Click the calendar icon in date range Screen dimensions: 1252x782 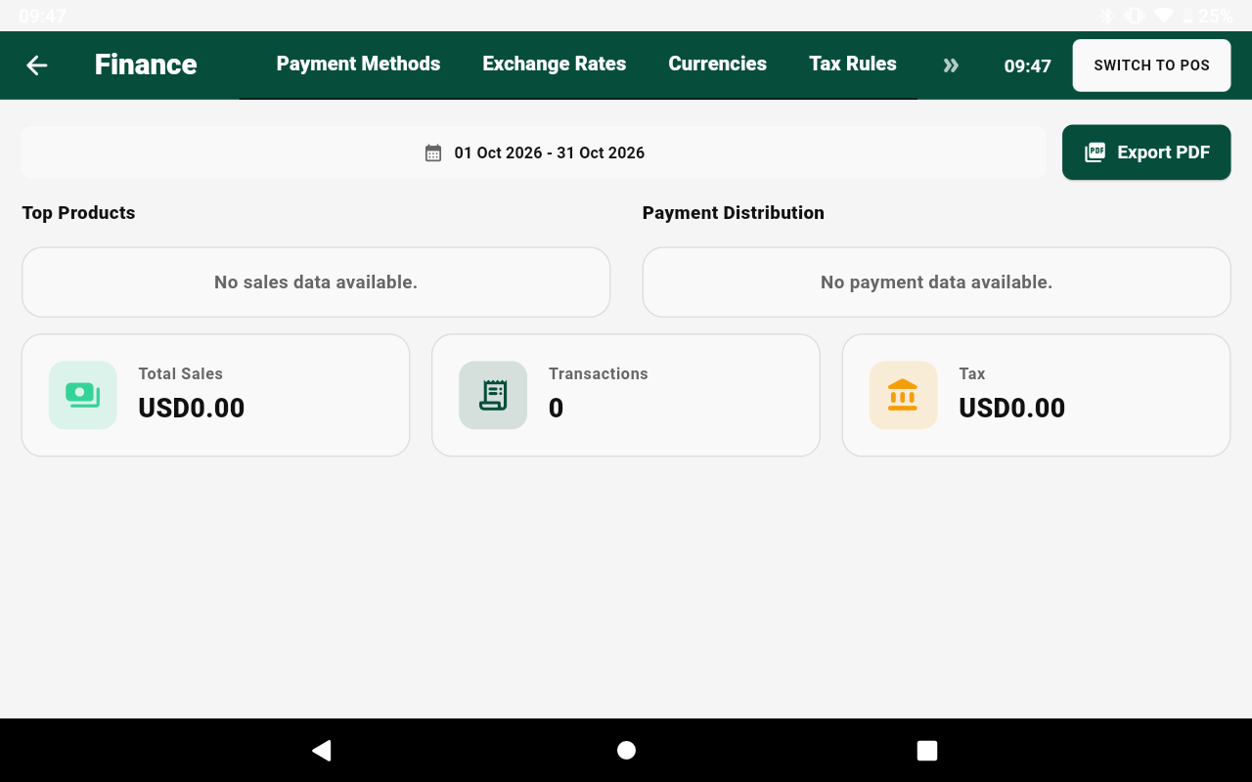point(433,152)
